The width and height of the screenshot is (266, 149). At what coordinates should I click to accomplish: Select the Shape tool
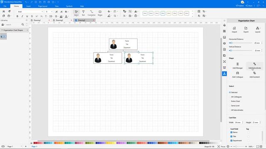[x=100, y=13]
